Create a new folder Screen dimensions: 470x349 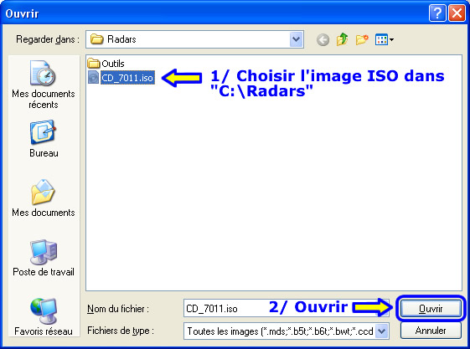362,39
